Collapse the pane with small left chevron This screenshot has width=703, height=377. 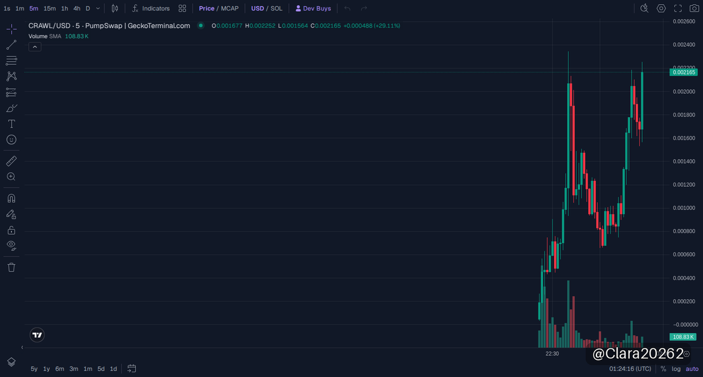coord(22,348)
